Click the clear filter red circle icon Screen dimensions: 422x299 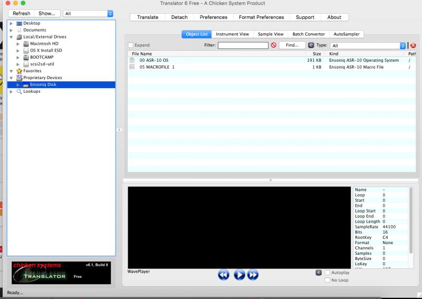[273, 45]
